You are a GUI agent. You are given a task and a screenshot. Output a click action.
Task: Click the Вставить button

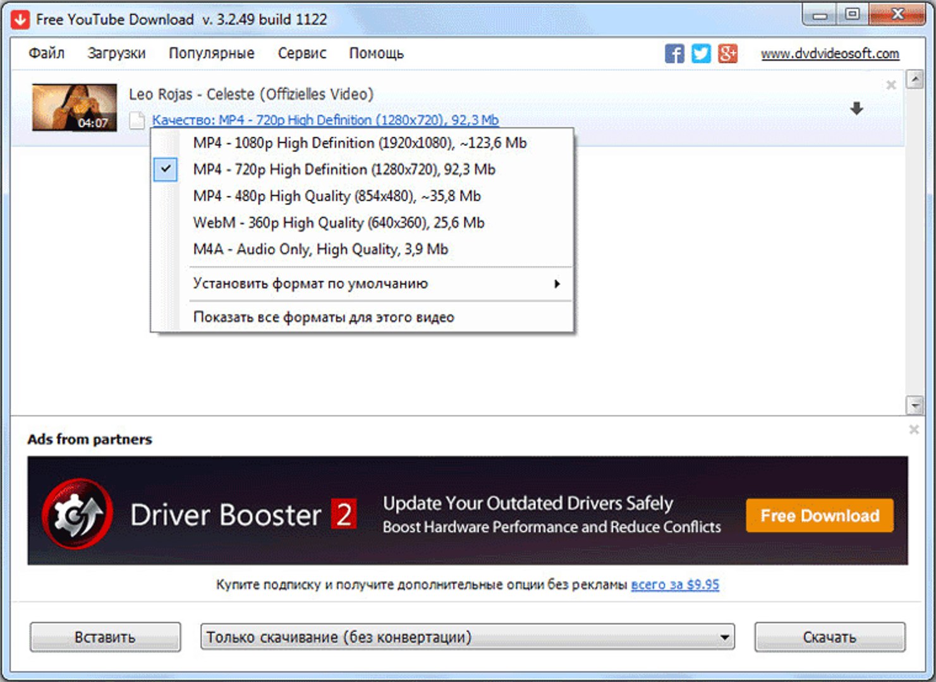pos(105,637)
